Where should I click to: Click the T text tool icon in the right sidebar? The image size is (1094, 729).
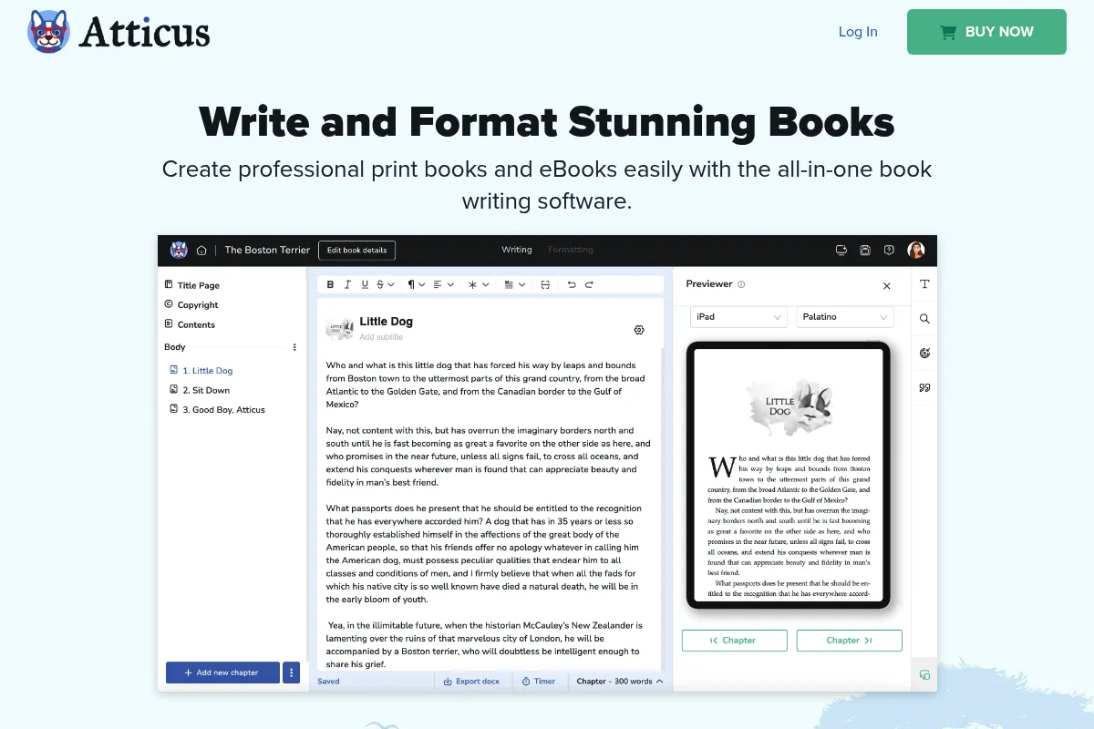pos(924,284)
